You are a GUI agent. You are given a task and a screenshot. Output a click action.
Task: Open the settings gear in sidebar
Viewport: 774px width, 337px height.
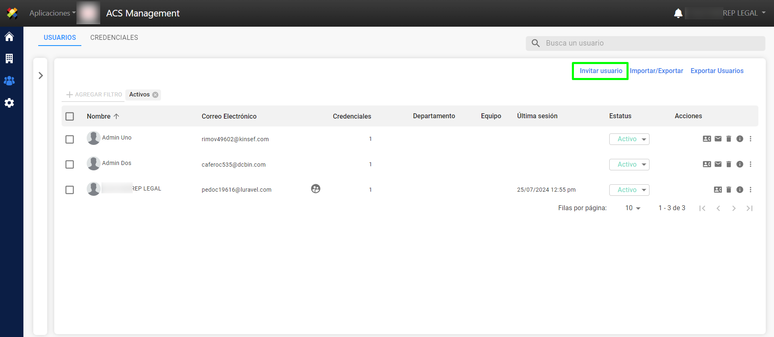tap(9, 103)
